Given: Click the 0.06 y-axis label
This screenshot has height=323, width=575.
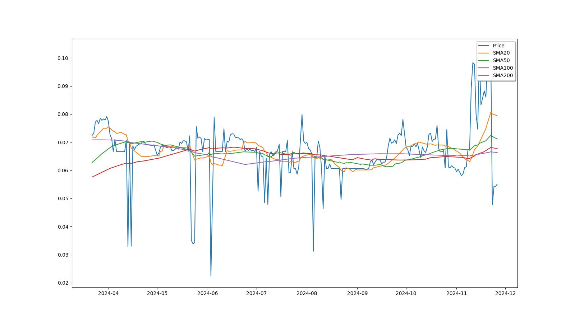Looking at the screenshot, I should 63,170.
